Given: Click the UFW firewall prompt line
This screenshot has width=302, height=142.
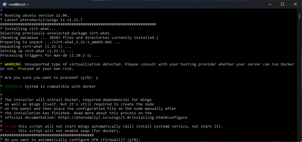Looking at the screenshot, I should click(x=72, y=140).
